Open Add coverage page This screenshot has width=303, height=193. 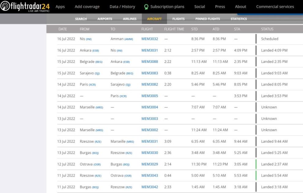point(87,7)
